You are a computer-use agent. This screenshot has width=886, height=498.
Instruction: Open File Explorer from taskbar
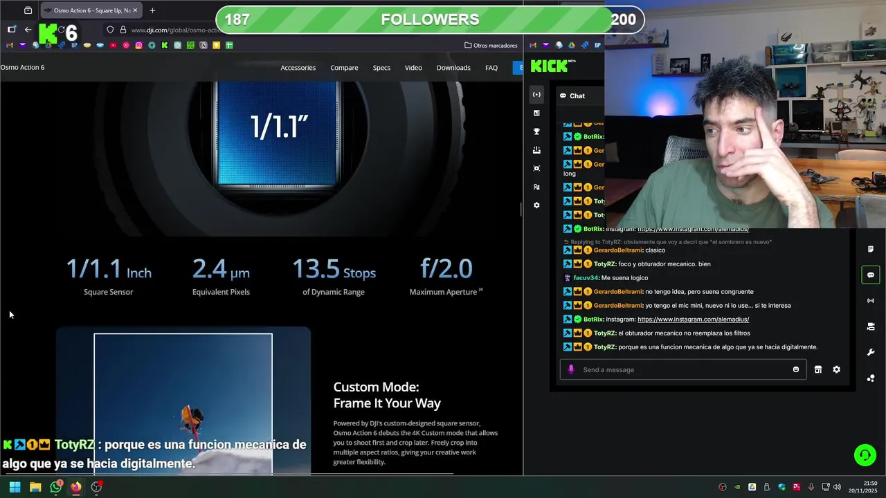point(35,487)
